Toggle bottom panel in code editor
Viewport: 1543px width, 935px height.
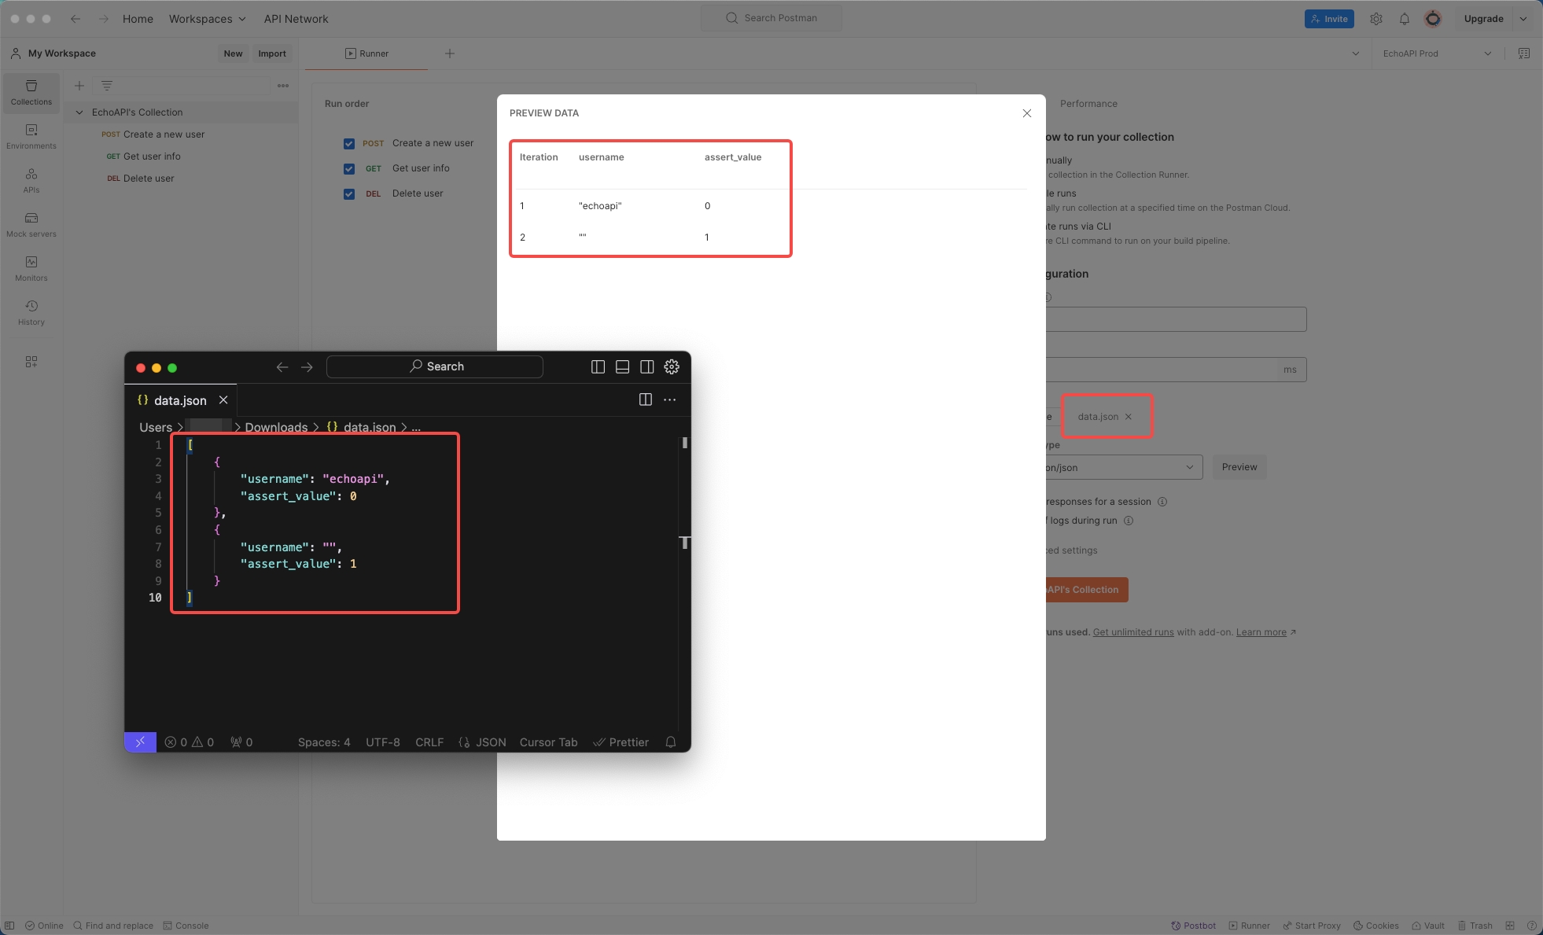tap(622, 367)
